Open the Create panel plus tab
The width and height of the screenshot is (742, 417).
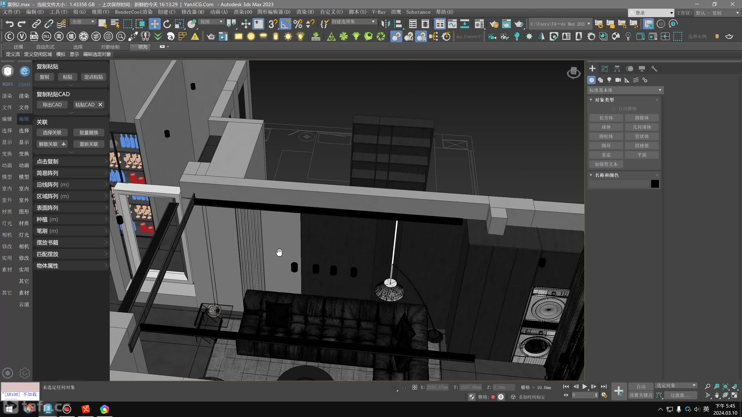pyautogui.click(x=592, y=69)
